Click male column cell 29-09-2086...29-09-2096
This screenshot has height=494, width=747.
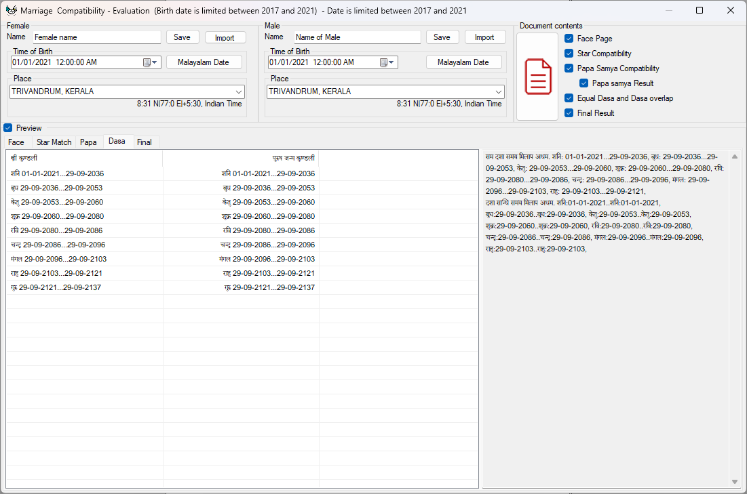pos(241,245)
